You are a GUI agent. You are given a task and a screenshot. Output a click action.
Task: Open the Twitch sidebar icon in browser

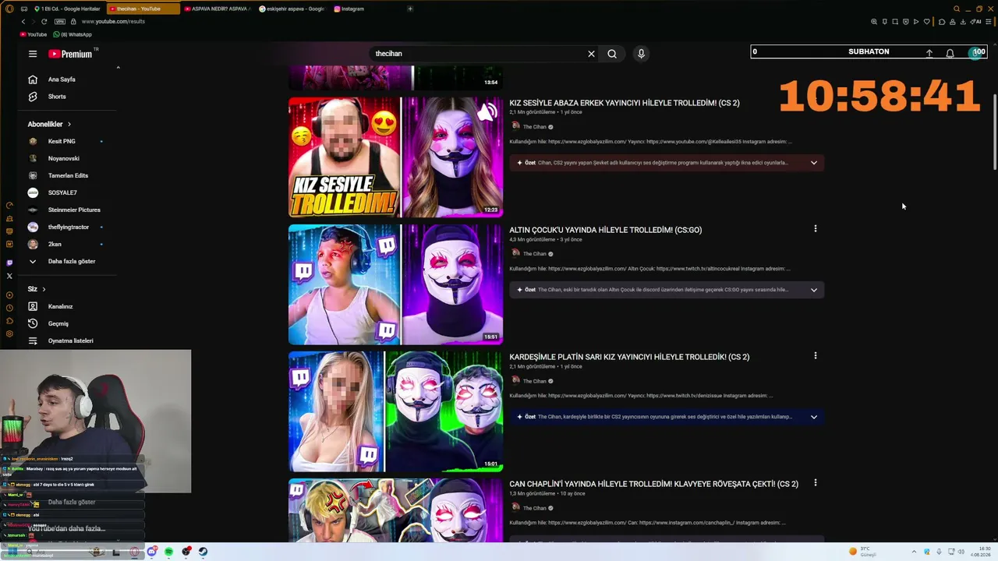point(9,263)
